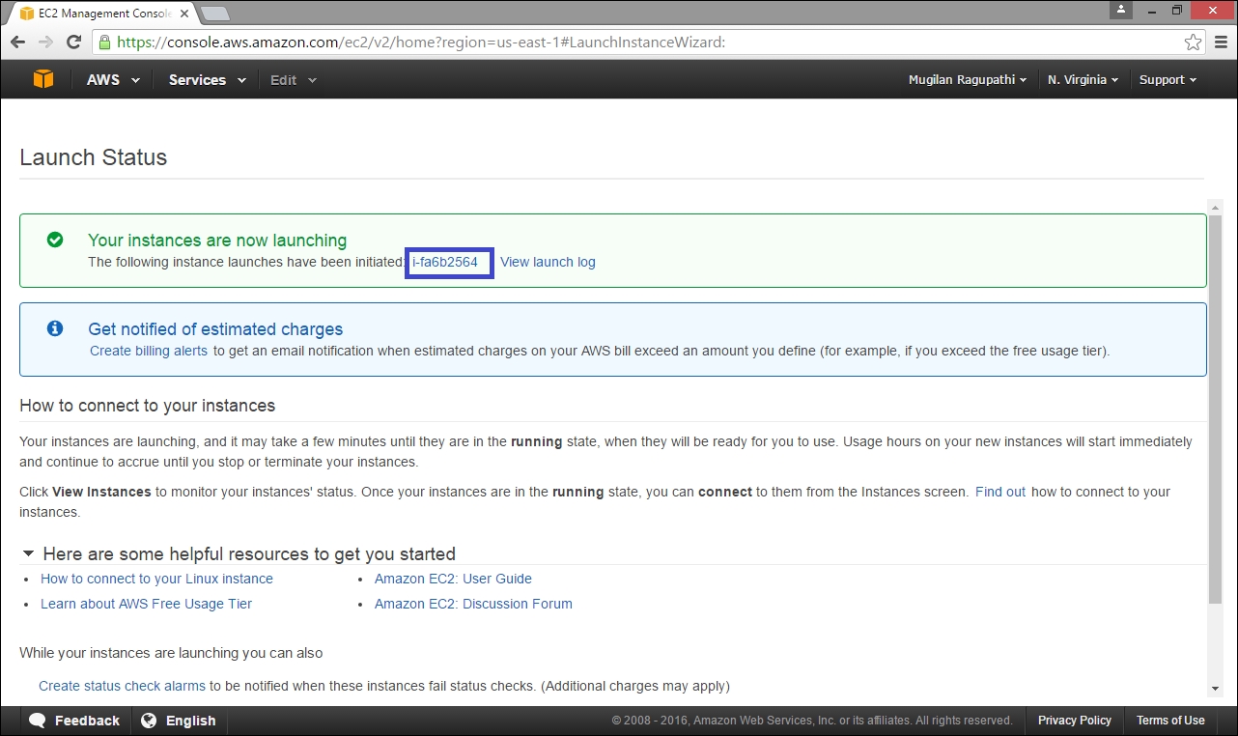Click Create billing alerts link
Image resolution: width=1238 pixels, height=736 pixels.
[149, 351]
